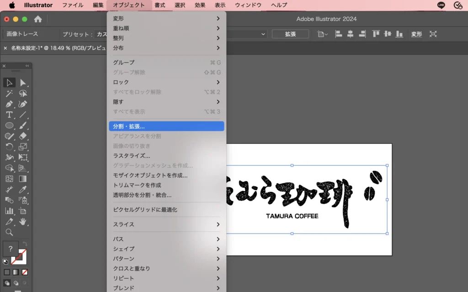Select the Rotate tool
Screen dimensions: 468x292
[9, 146]
